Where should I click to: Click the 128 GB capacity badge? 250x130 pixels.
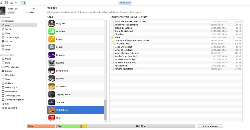(x=11, y=12)
